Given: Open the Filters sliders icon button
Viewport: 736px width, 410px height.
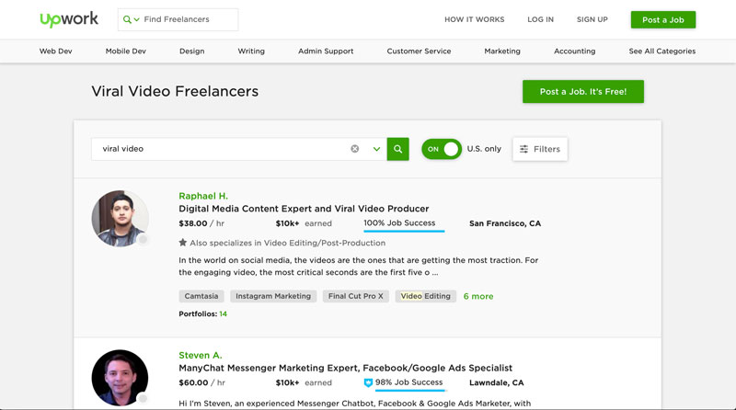Looking at the screenshot, I should 540,149.
